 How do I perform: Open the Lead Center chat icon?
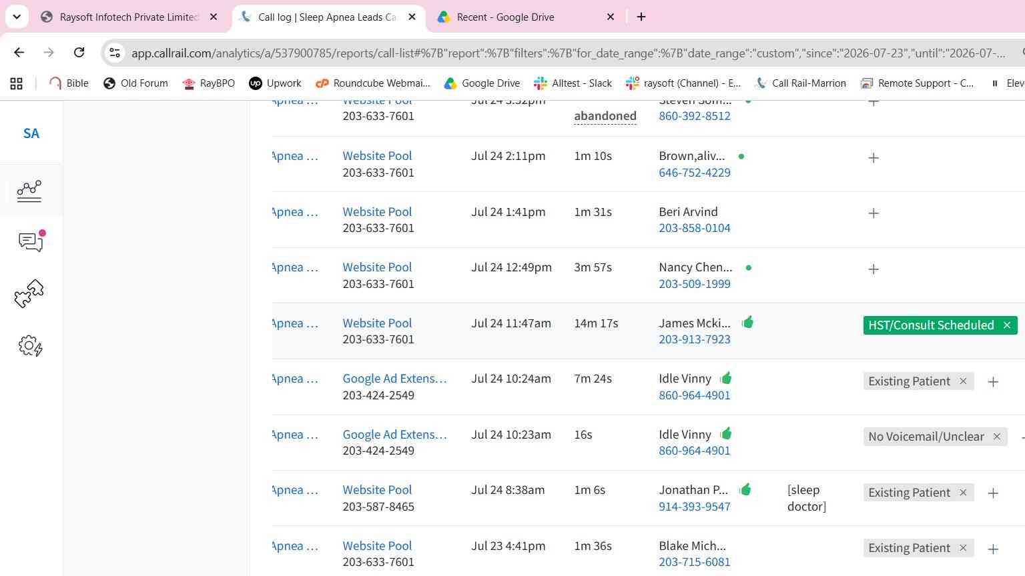(x=31, y=241)
